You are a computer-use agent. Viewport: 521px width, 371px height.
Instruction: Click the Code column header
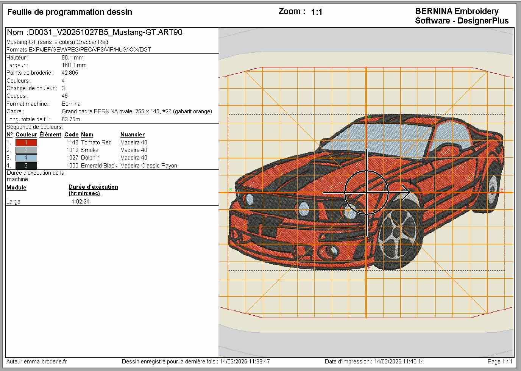pyautogui.click(x=72, y=135)
